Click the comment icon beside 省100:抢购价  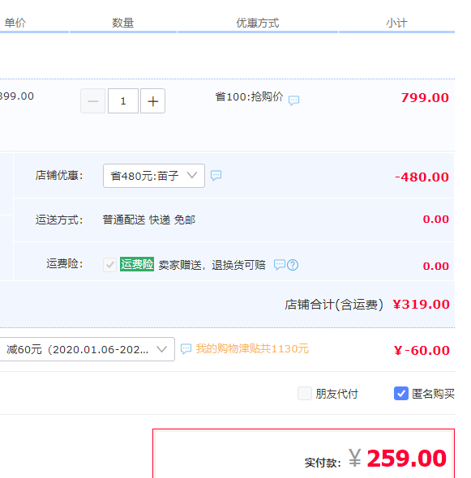293,100
